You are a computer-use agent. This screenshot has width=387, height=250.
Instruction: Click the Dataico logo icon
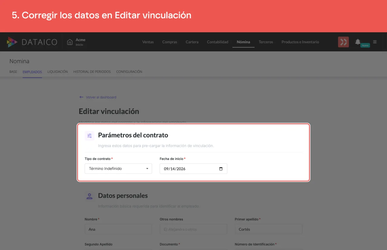click(12, 42)
